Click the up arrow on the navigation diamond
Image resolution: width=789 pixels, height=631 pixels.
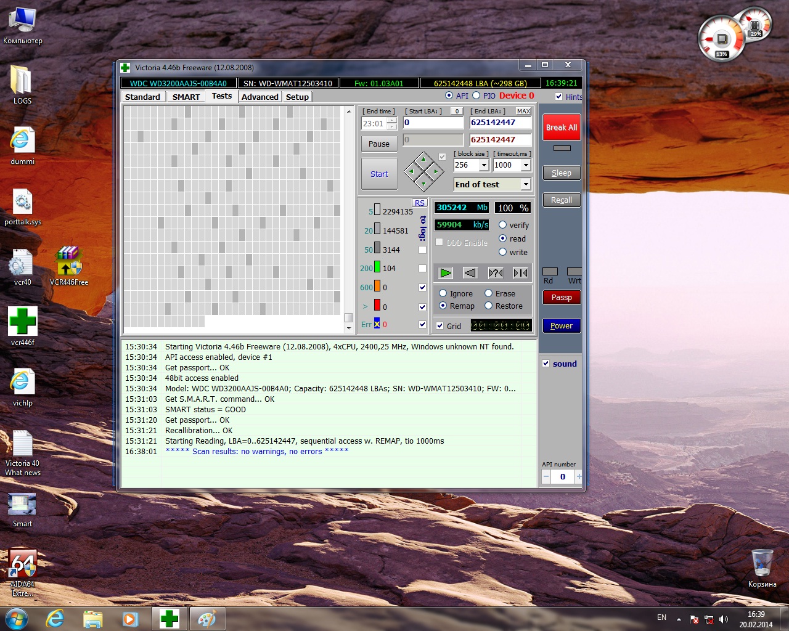423,159
